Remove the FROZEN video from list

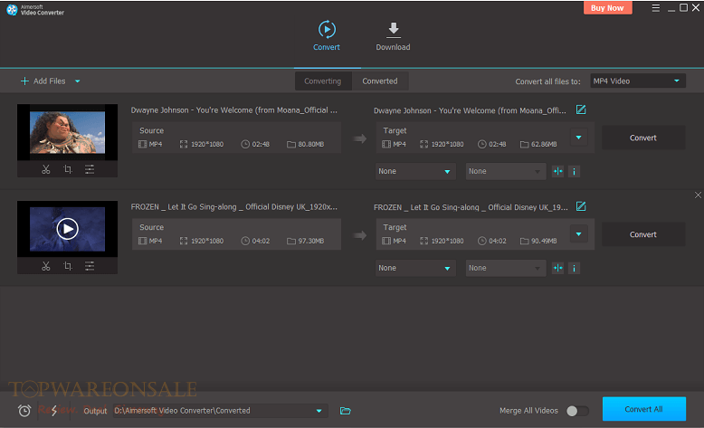(x=698, y=195)
